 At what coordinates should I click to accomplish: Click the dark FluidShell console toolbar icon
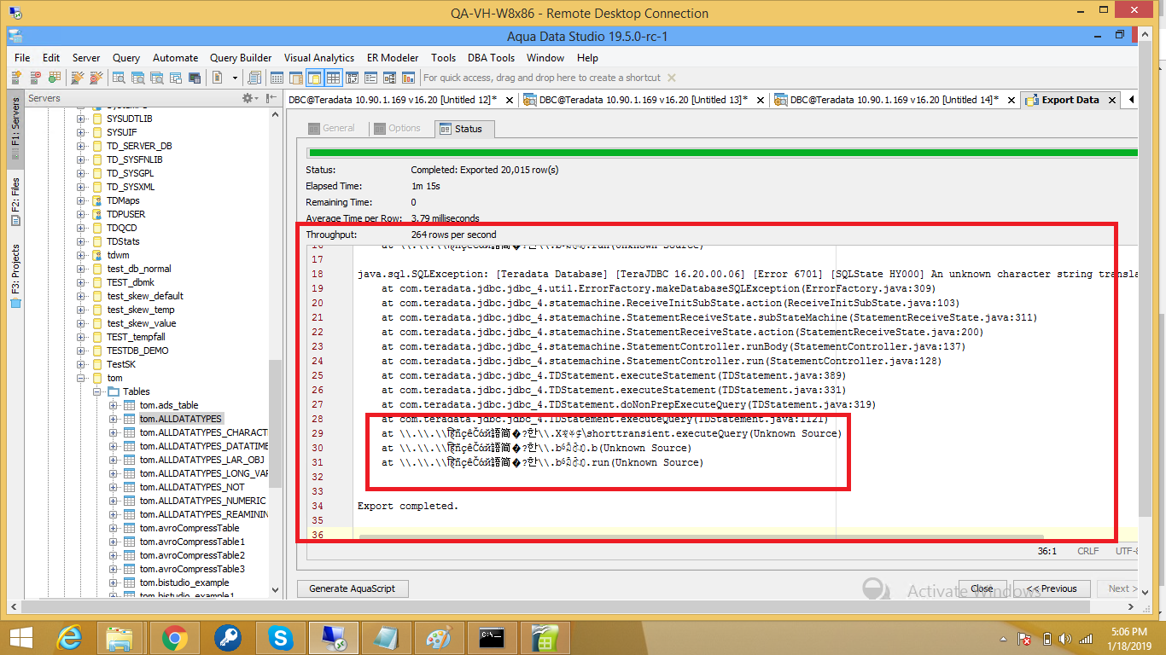195,78
